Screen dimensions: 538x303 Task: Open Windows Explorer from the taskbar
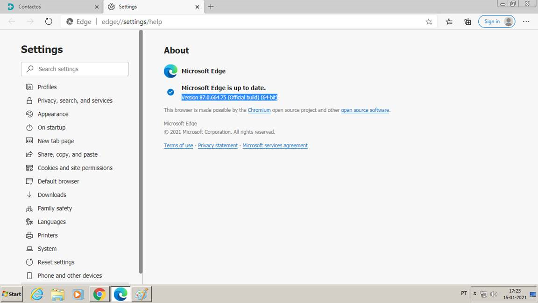(57, 295)
